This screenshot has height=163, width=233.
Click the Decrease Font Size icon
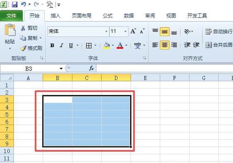click(142, 31)
